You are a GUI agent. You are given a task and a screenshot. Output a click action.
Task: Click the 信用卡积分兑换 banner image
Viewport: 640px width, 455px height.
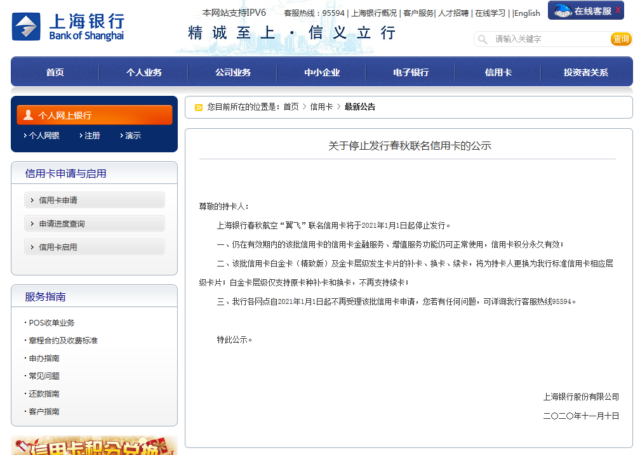[94, 445]
